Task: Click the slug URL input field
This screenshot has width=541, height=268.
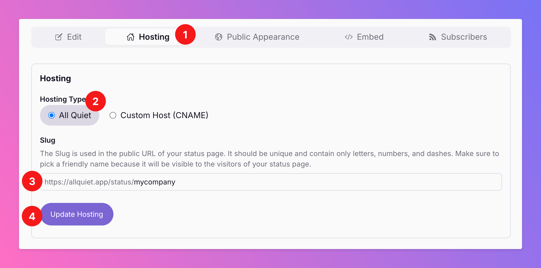Action: 271,182
